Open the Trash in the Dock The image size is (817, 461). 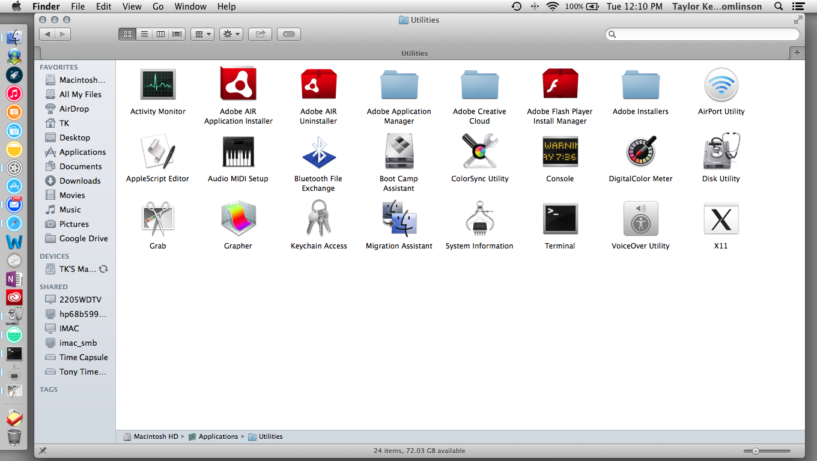(x=14, y=436)
